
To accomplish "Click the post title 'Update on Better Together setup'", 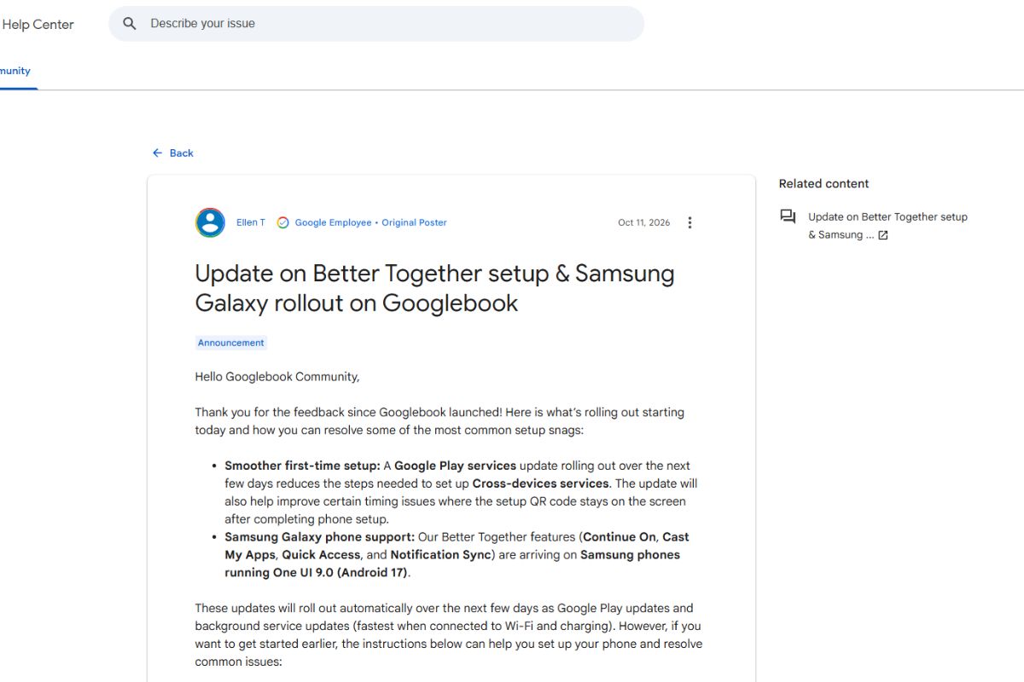I will pos(434,288).
